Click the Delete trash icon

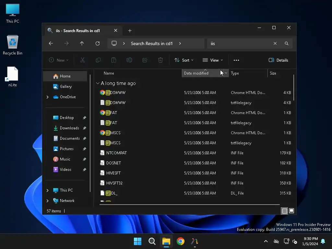pyautogui.click(x=160, y=60)
